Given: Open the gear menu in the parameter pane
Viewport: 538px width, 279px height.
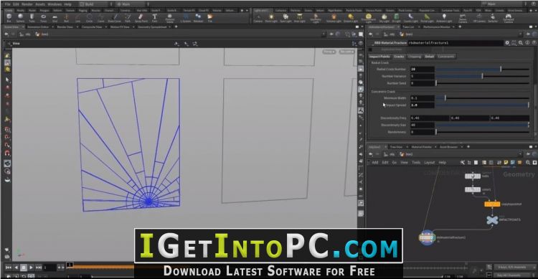Looking at the screenshot, I should coord(507,43).
